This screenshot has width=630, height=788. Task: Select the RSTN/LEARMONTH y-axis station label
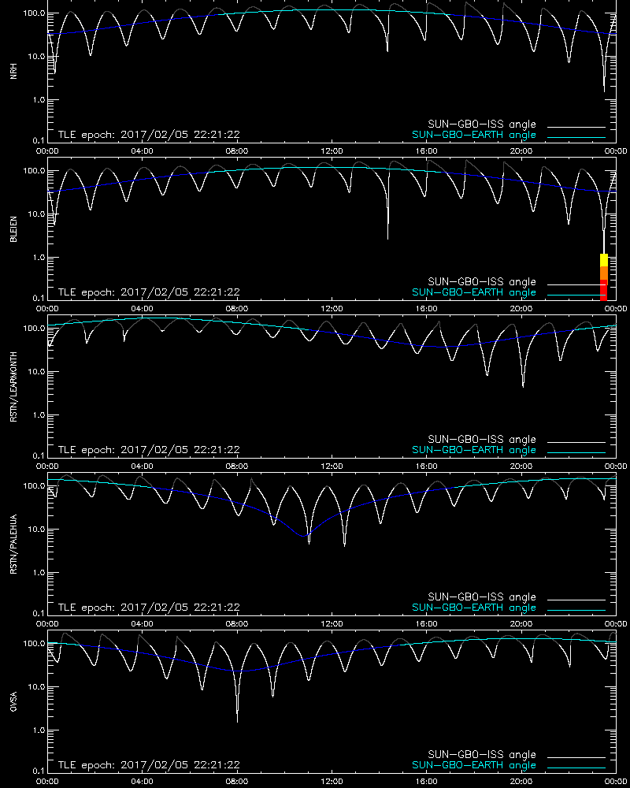[x=13, y=386]
